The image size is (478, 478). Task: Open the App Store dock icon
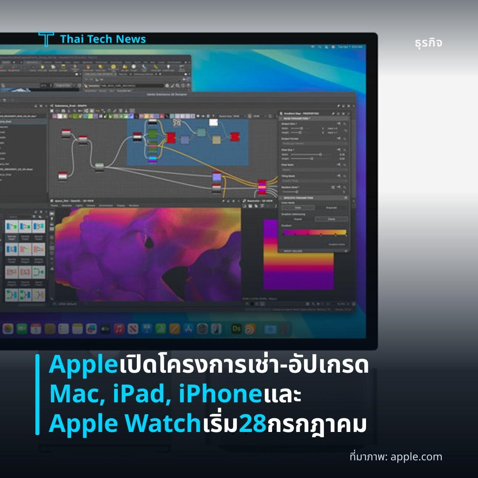(x=189, y=328)
